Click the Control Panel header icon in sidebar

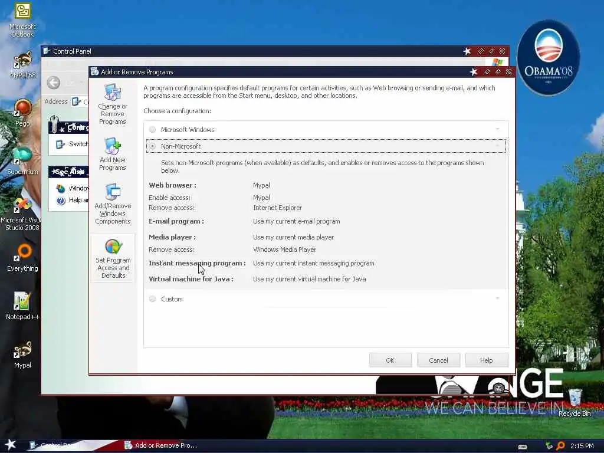tap(55, 124)
